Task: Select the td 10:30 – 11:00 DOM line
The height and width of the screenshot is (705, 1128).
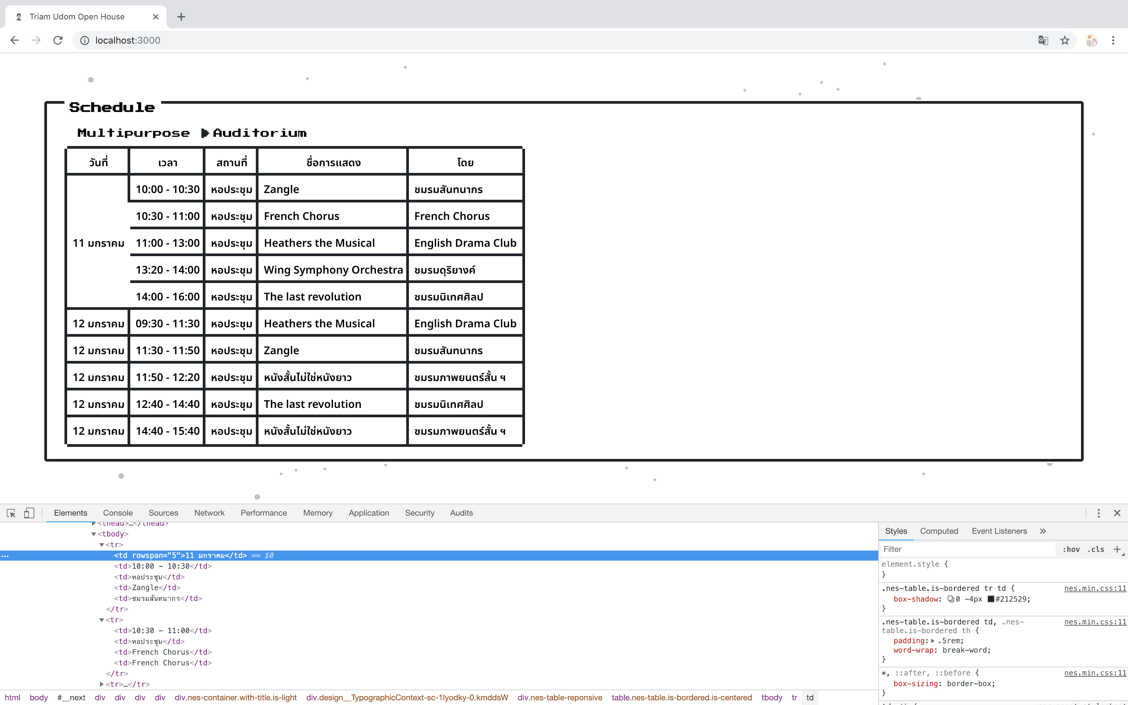Action: tap(163, 631)
